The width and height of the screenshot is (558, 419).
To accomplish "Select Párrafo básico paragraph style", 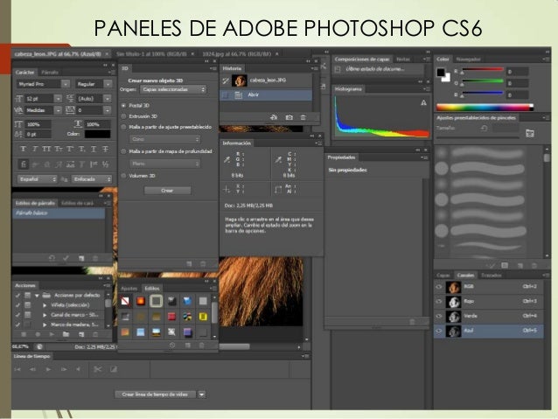I will (59, 213).
